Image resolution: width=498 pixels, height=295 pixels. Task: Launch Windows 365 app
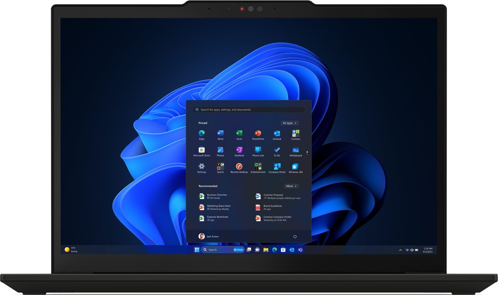(x=296, y=168)
